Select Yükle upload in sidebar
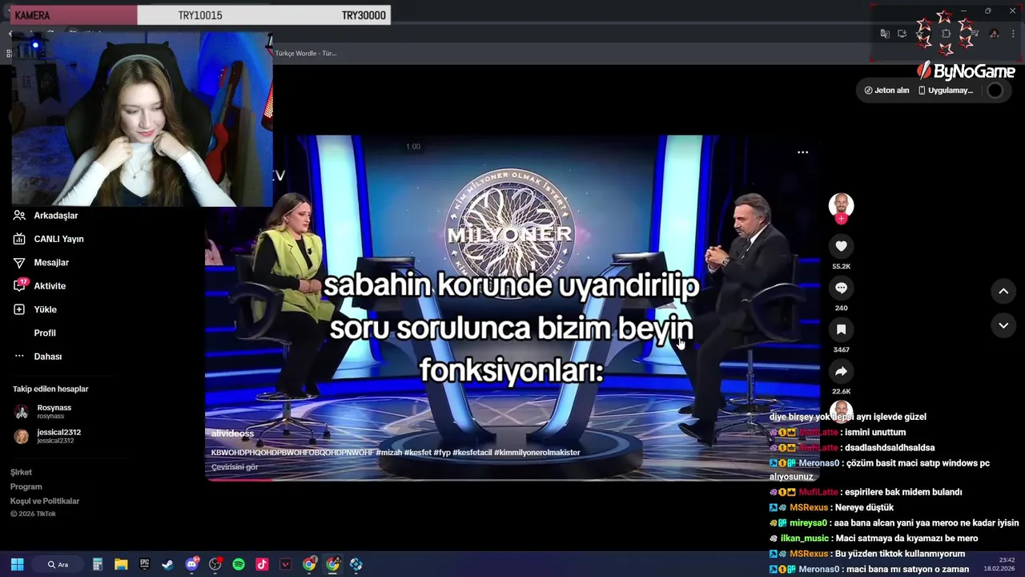1025x577 pixels. coord(45,309)
